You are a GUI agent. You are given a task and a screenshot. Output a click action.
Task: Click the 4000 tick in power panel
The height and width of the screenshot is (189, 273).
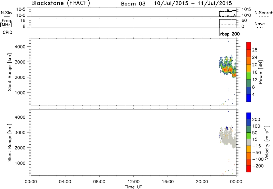click(20, 47)
